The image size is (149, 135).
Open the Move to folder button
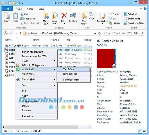pyautogui.click(x=46, y=19)
